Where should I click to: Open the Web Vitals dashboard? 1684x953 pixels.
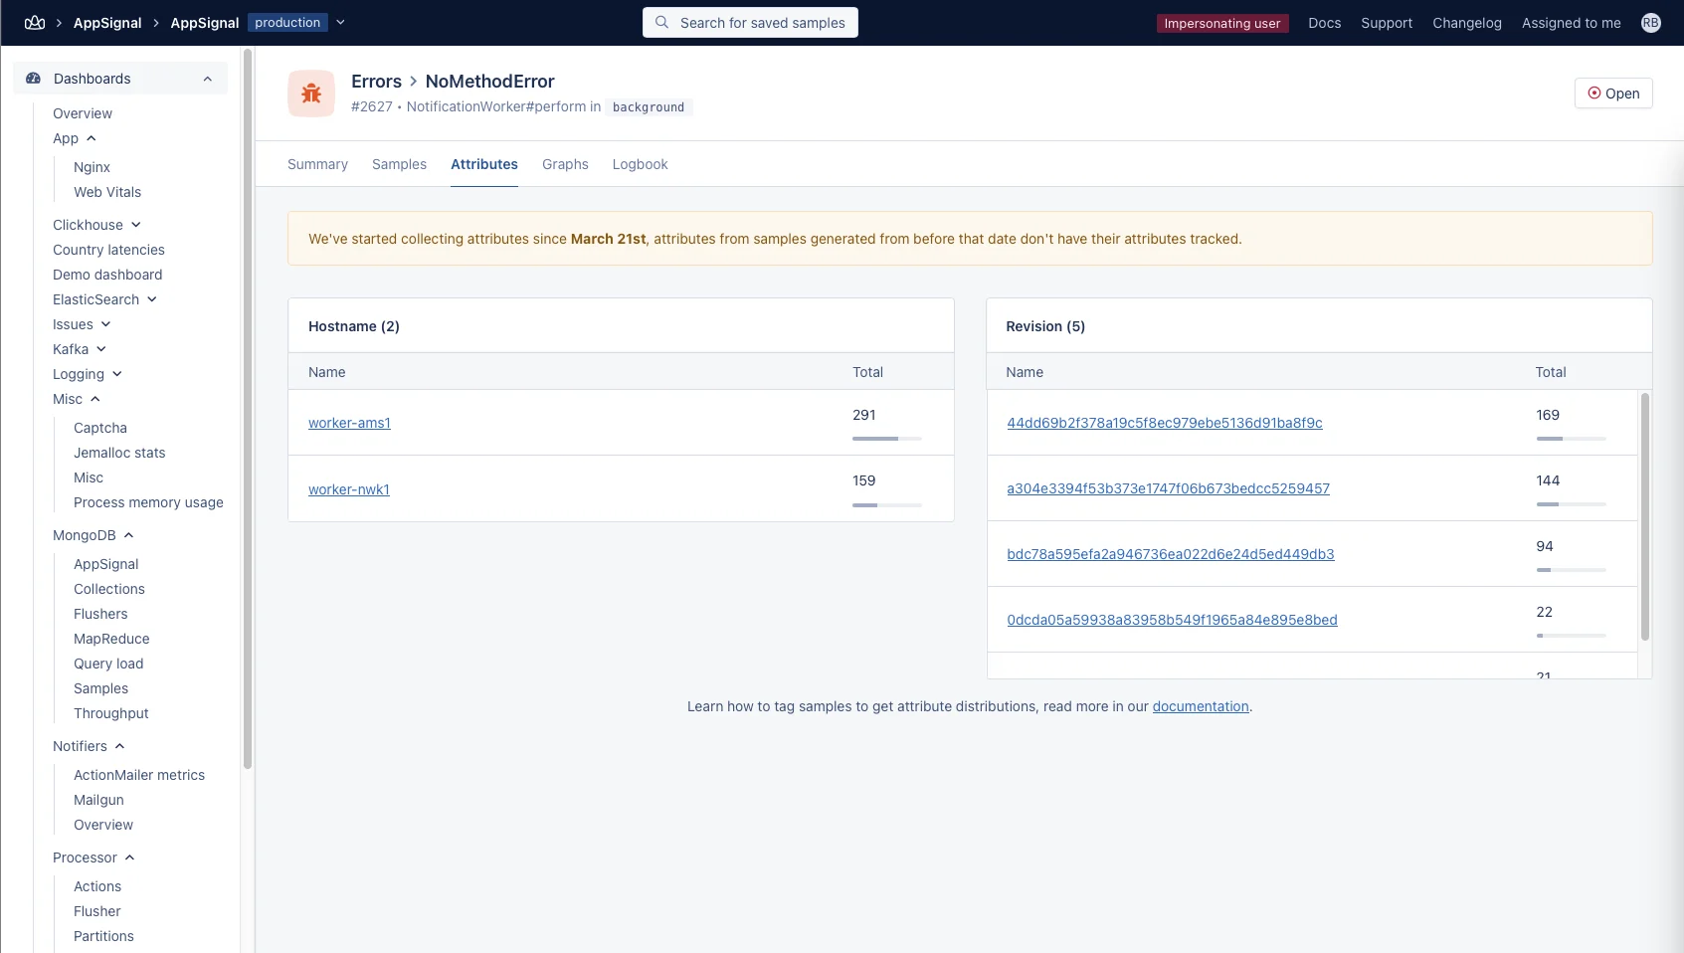[107, 192]
